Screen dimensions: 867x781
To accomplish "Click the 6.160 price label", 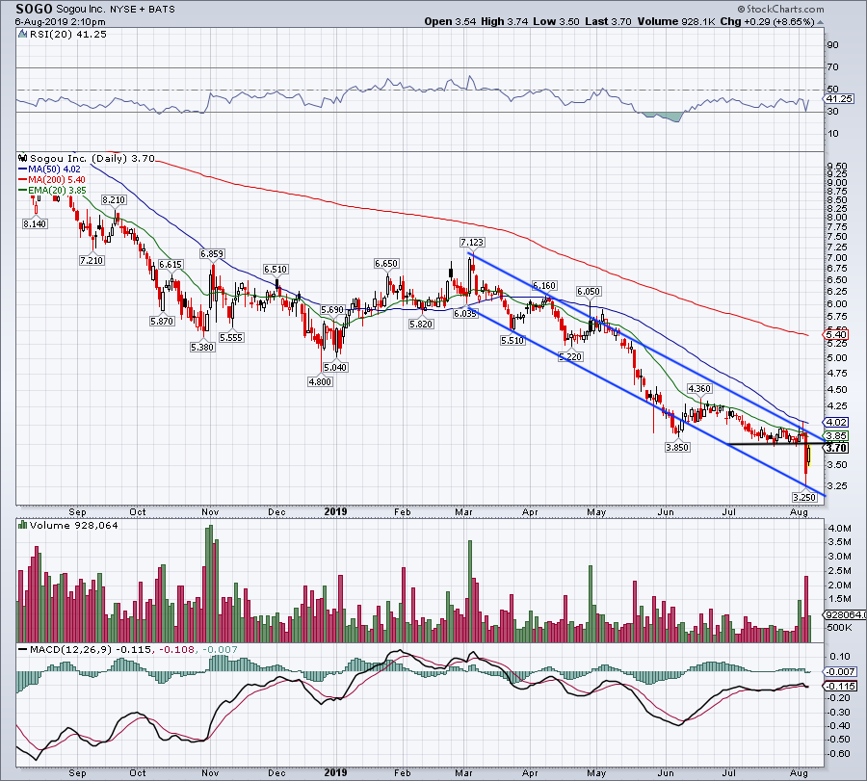I will coord(544,286).
